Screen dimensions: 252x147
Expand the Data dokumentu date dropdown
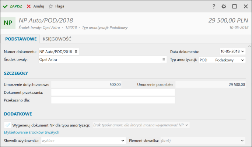[242, 51]
